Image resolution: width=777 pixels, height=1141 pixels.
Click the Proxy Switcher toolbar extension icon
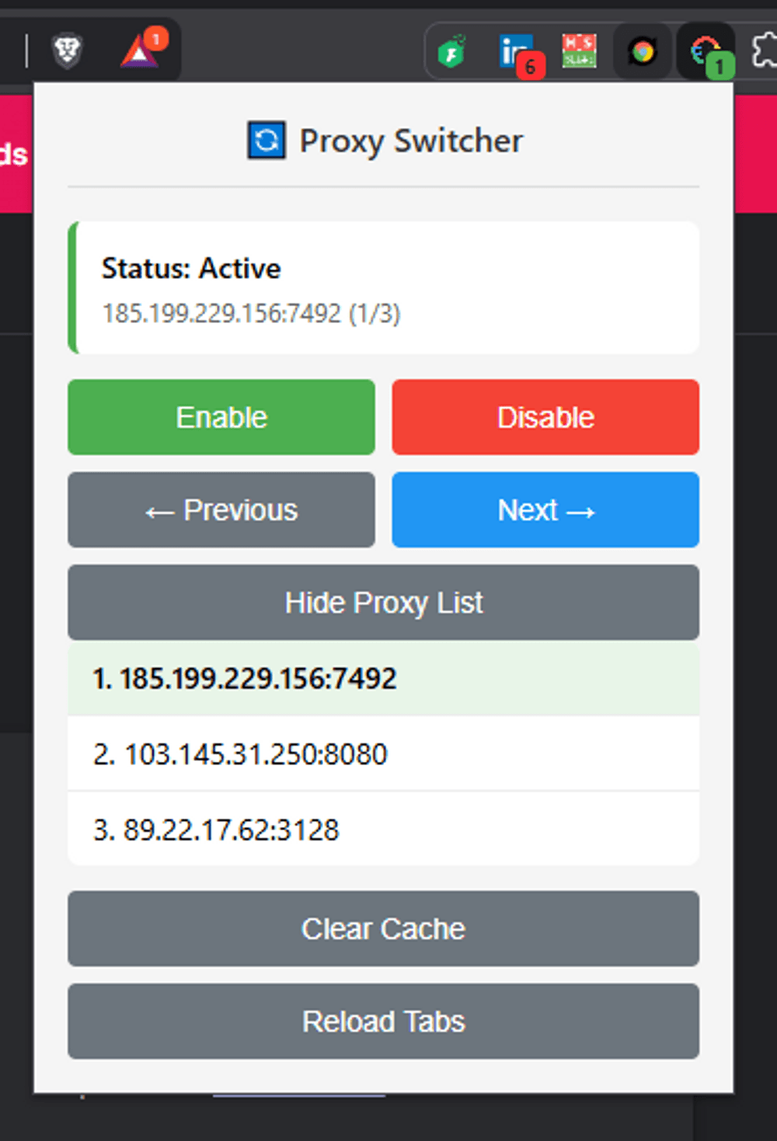click(706, 52)
